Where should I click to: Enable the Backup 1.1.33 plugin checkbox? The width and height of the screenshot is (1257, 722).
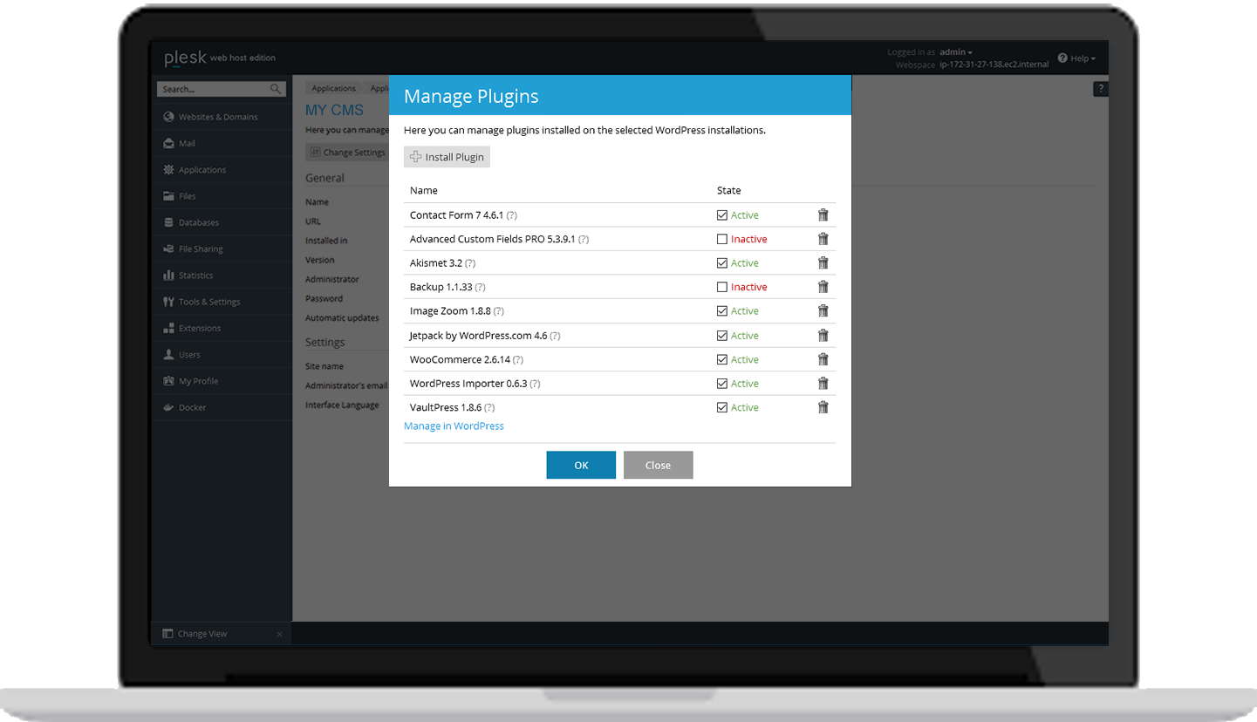(x=722, y=287)
